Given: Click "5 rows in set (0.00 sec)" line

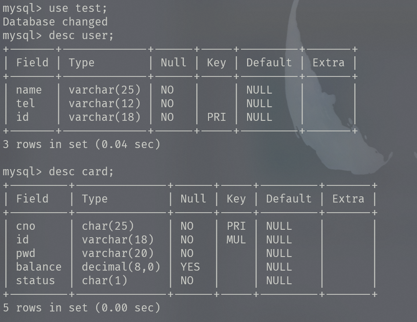Looking at the screenshot, I should click(x=82, y=308).
